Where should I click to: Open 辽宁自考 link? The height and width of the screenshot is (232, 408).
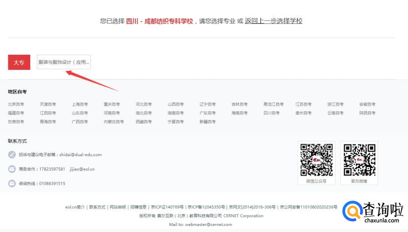[x=208, y=104]
